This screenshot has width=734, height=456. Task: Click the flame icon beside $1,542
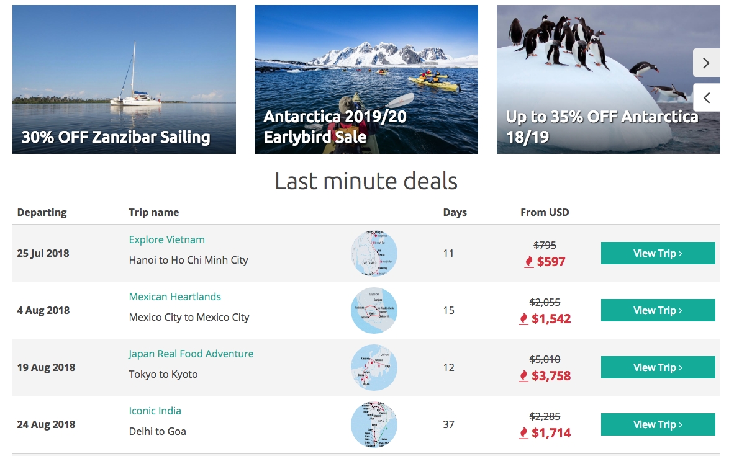(523, 319)
